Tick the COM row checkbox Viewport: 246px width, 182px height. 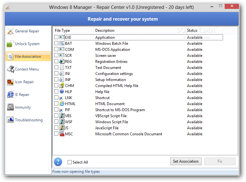pyautogui.click(x=56, y=49)
